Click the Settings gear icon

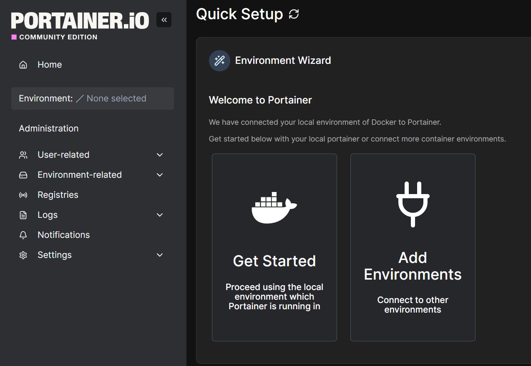coord(23,255)
